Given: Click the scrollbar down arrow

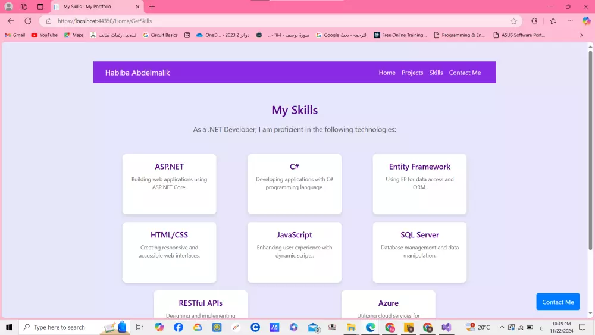Looking at the screenshot, I should tap(590, 313).
